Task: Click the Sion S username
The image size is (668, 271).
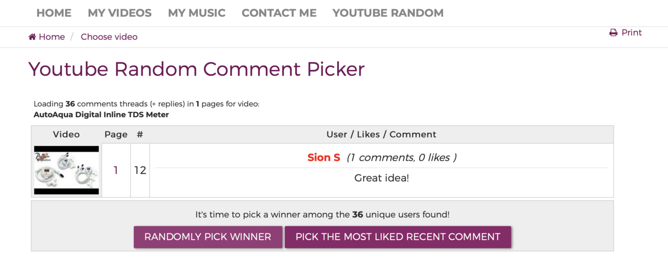Action: click(324, 157)
